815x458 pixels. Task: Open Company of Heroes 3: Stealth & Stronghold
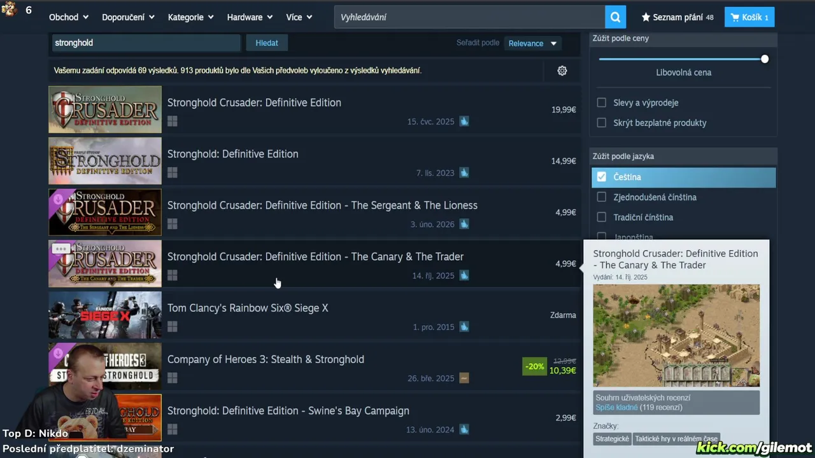tap(315, 366)
